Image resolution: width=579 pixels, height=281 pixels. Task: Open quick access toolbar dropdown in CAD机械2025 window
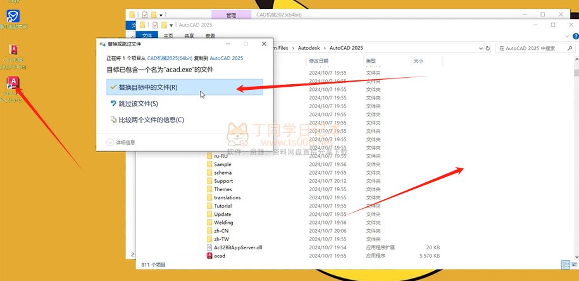pos(161,15)
